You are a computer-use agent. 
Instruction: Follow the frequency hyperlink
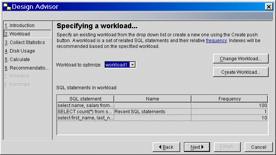216,40
